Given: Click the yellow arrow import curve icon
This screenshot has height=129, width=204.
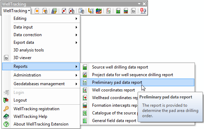Looking at the screenshot, I should [91, 11].
